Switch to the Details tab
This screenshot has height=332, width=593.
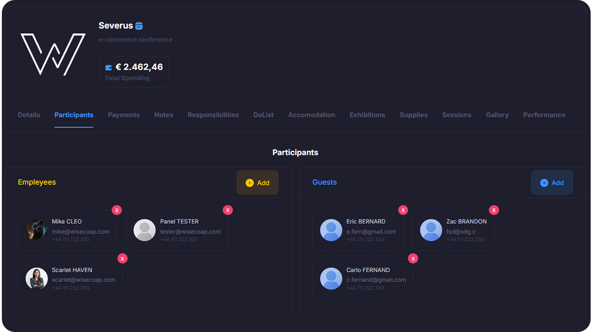(x=29, y=115)
